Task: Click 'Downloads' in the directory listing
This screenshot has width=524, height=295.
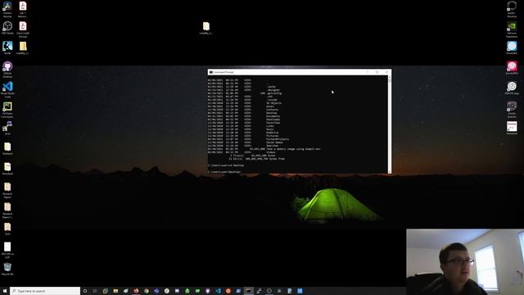Action: click(273, 120)
